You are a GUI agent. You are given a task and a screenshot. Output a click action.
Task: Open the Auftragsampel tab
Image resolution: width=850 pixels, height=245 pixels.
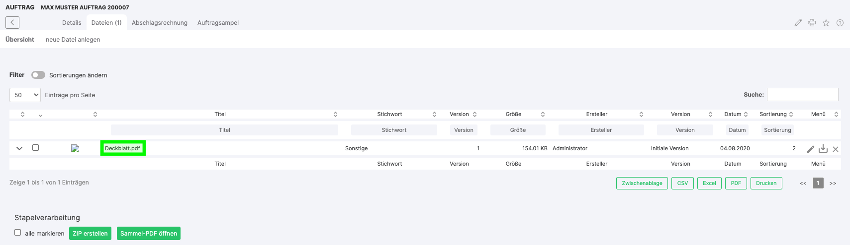click(x=218, y=23)
